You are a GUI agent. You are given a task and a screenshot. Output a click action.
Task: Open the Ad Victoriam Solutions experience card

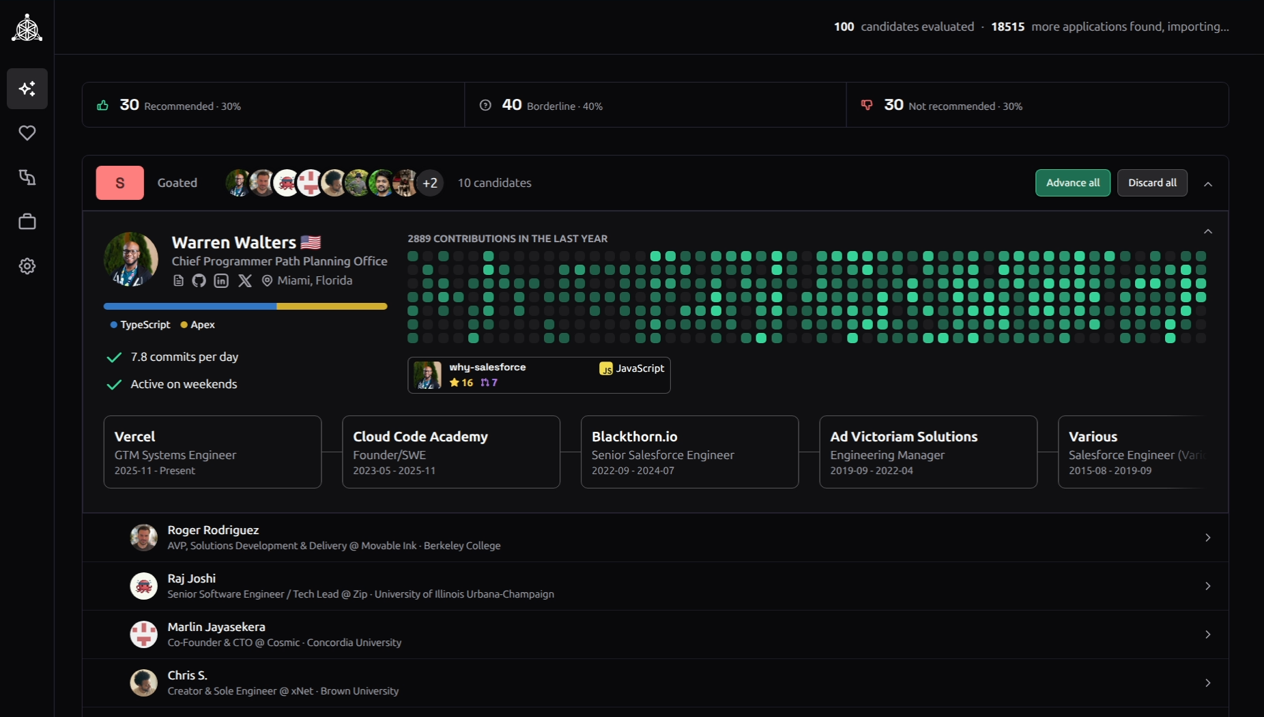(928, 452)
